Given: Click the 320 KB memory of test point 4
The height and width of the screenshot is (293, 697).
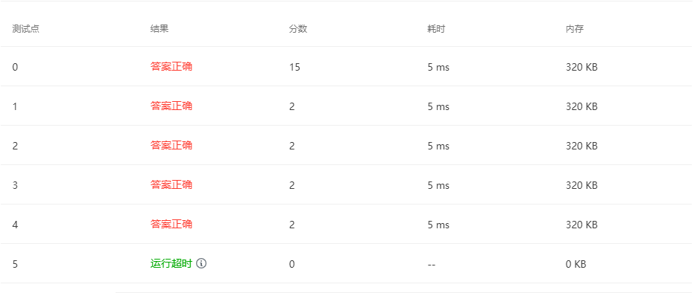Looking at the screenshot, I should (581, 225).
